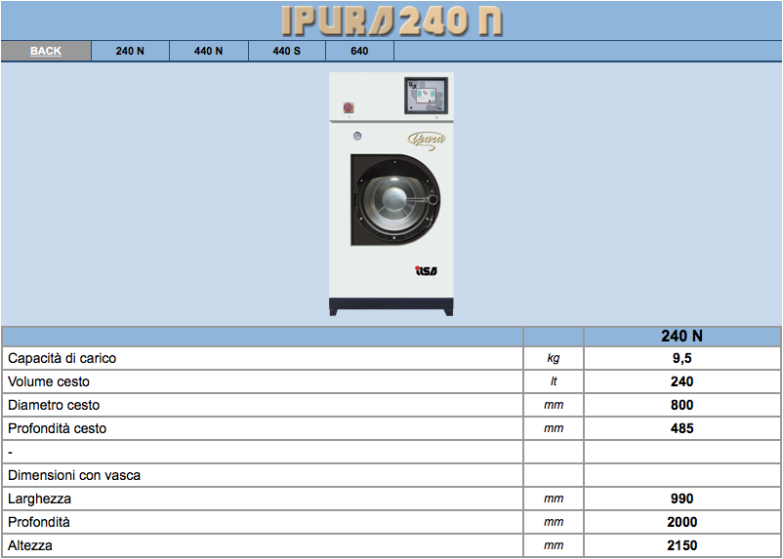Screen dimensions: 783x559
Task: Click the 990 width value
Action: (x=681, y=499)
